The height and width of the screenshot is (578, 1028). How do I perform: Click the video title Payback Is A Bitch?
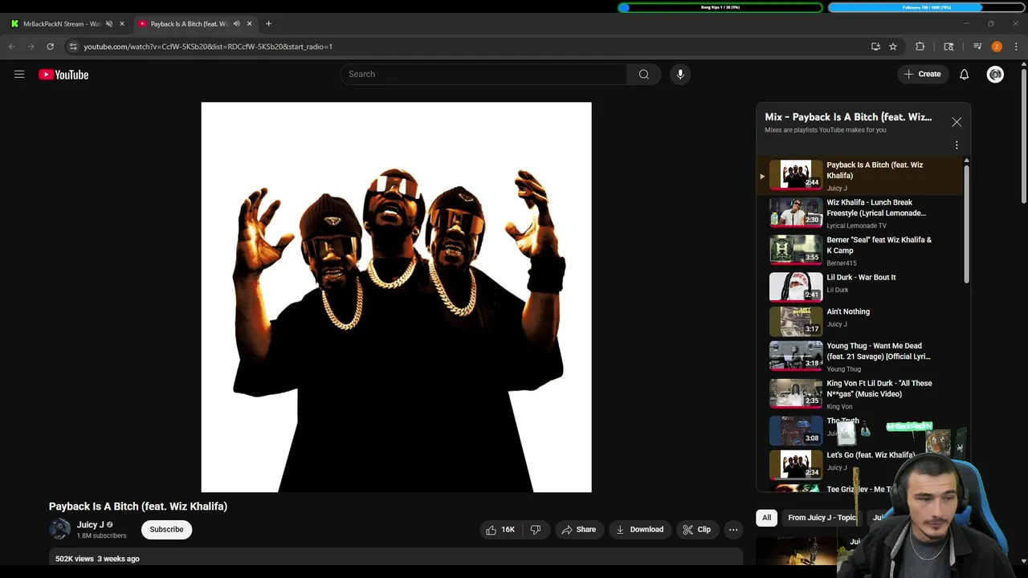click(x=138, y=507)
